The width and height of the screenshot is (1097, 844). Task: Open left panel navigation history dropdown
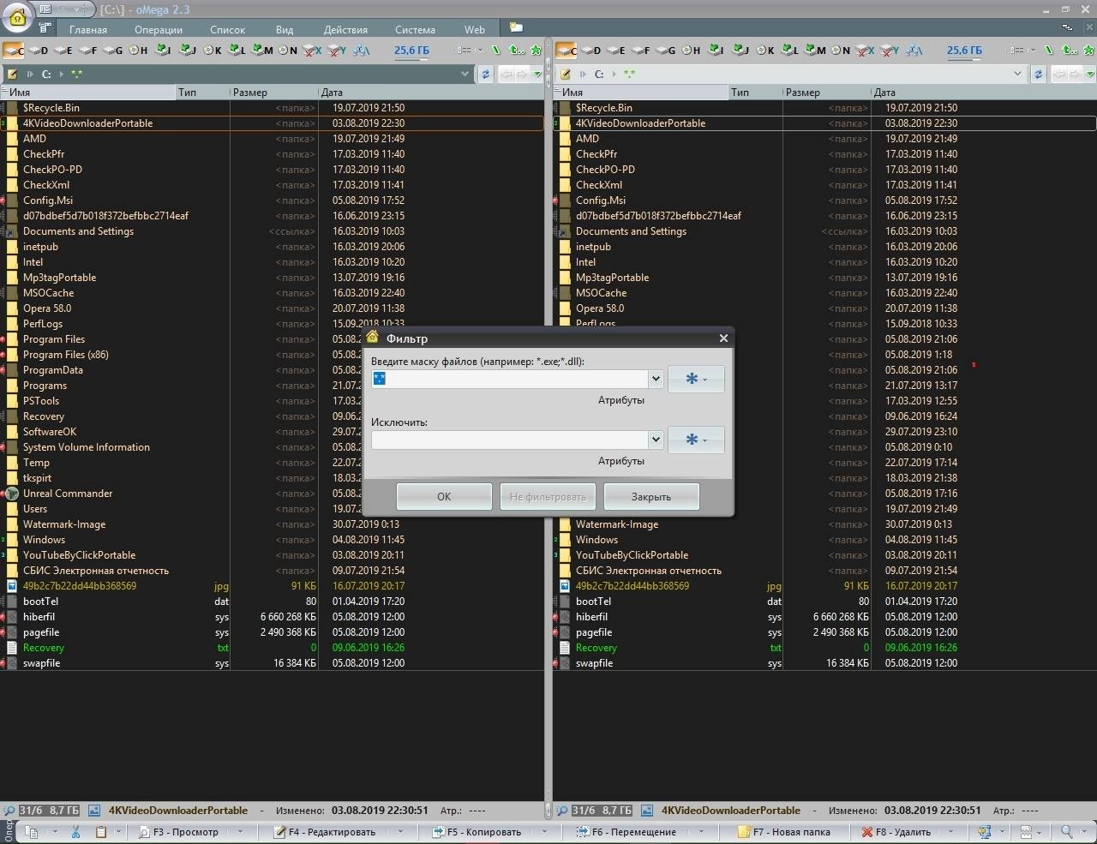pyautogui.click(x=537, y=74)
